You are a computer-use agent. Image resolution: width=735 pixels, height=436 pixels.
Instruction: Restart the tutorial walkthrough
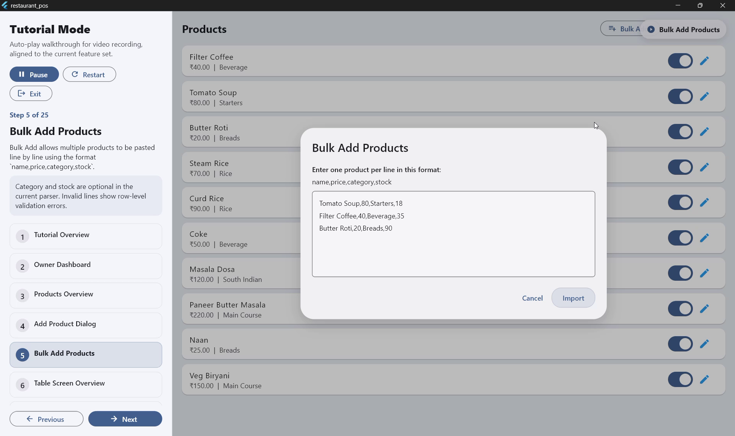tap(89, 74)
